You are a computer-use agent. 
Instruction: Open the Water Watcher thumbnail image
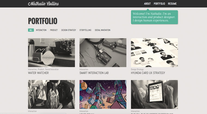pyautogui.click(x=51, y=53)
